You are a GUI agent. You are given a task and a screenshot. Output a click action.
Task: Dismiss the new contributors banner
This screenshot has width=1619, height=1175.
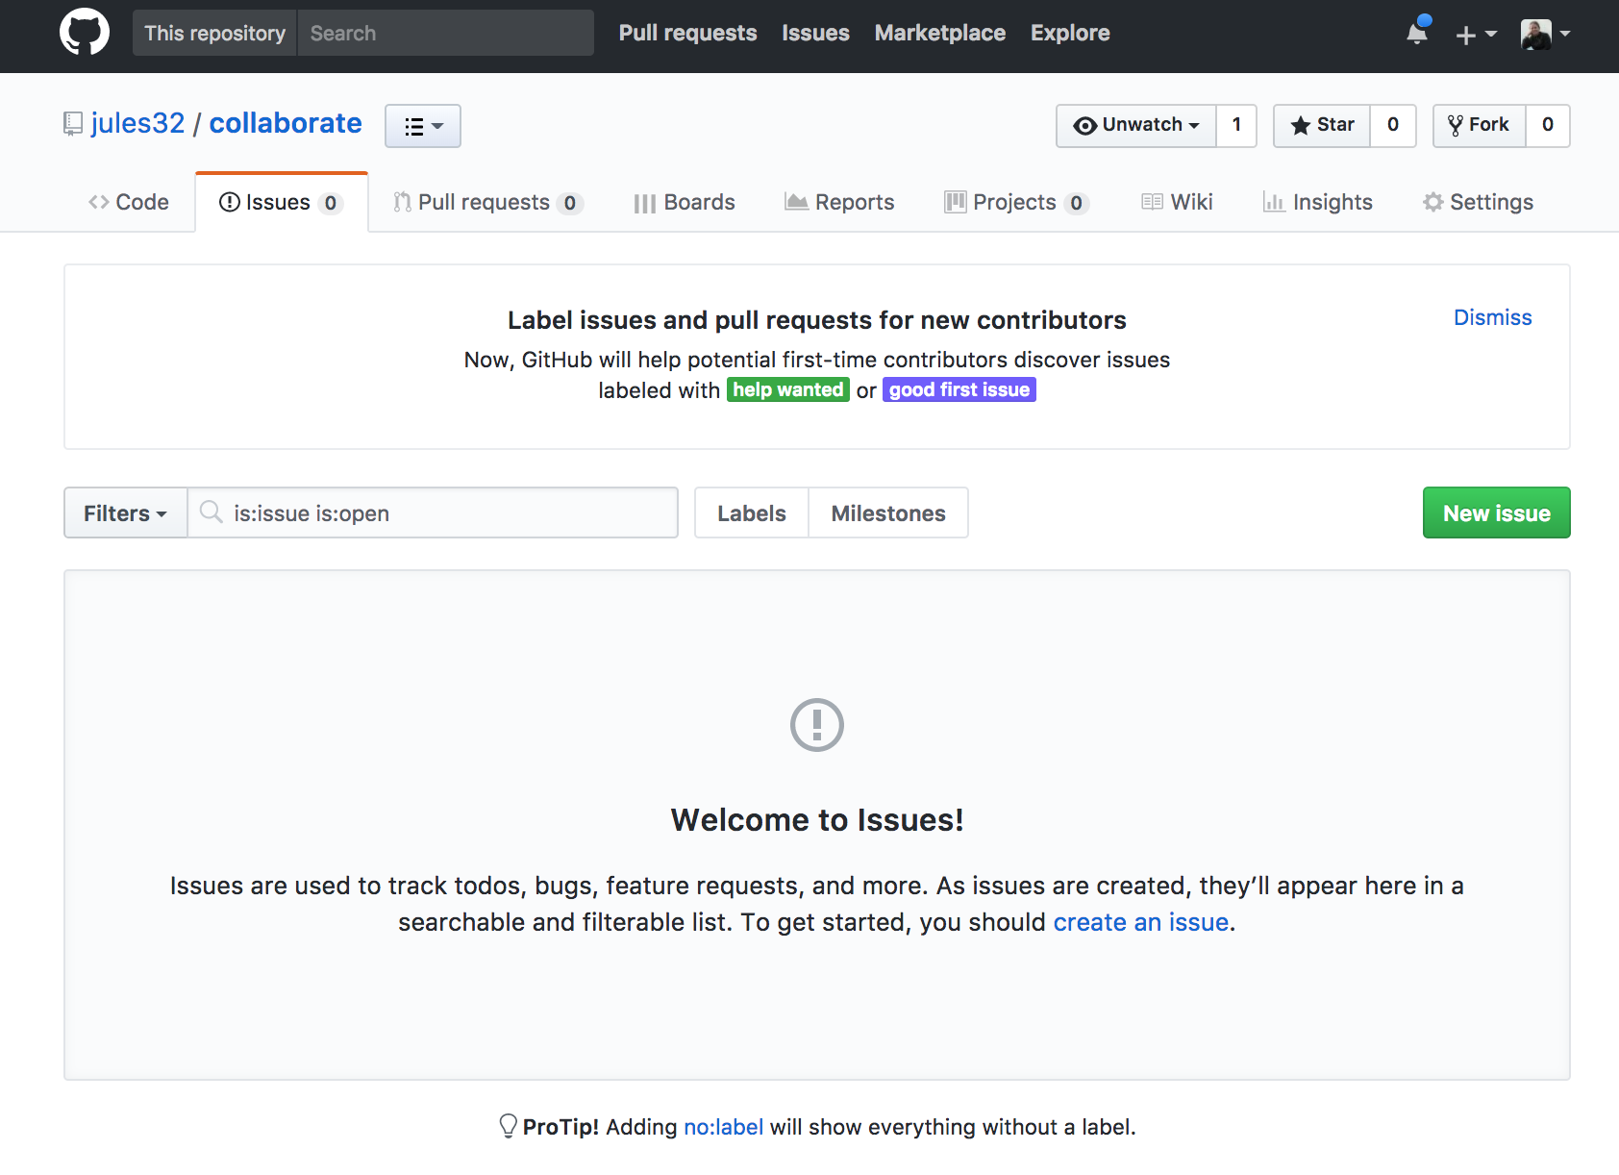tap(1492, 317)
